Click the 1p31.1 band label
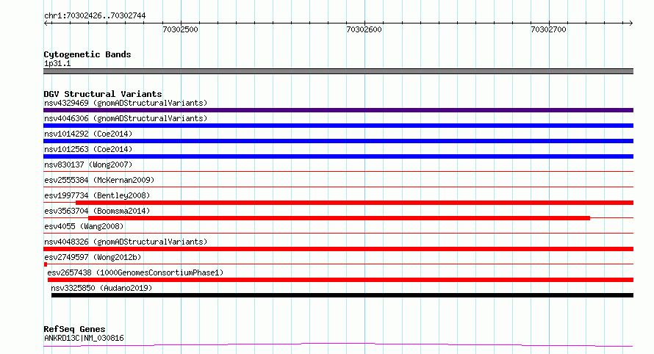Image resolution: width=654 pixels, height=354 pixels. [x=57, y=64]
